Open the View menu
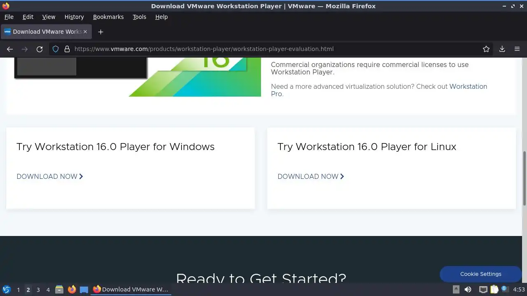This screenshot has width=527, height=296. coord(49,17)
